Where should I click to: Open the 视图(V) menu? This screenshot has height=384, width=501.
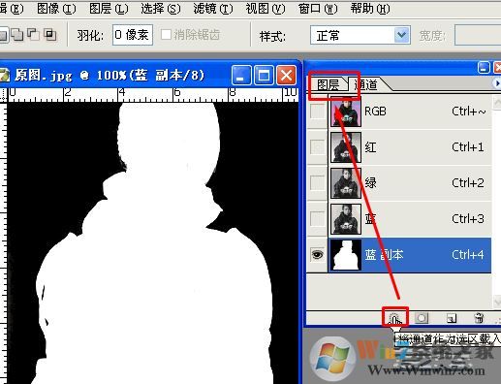coord(266,9)
